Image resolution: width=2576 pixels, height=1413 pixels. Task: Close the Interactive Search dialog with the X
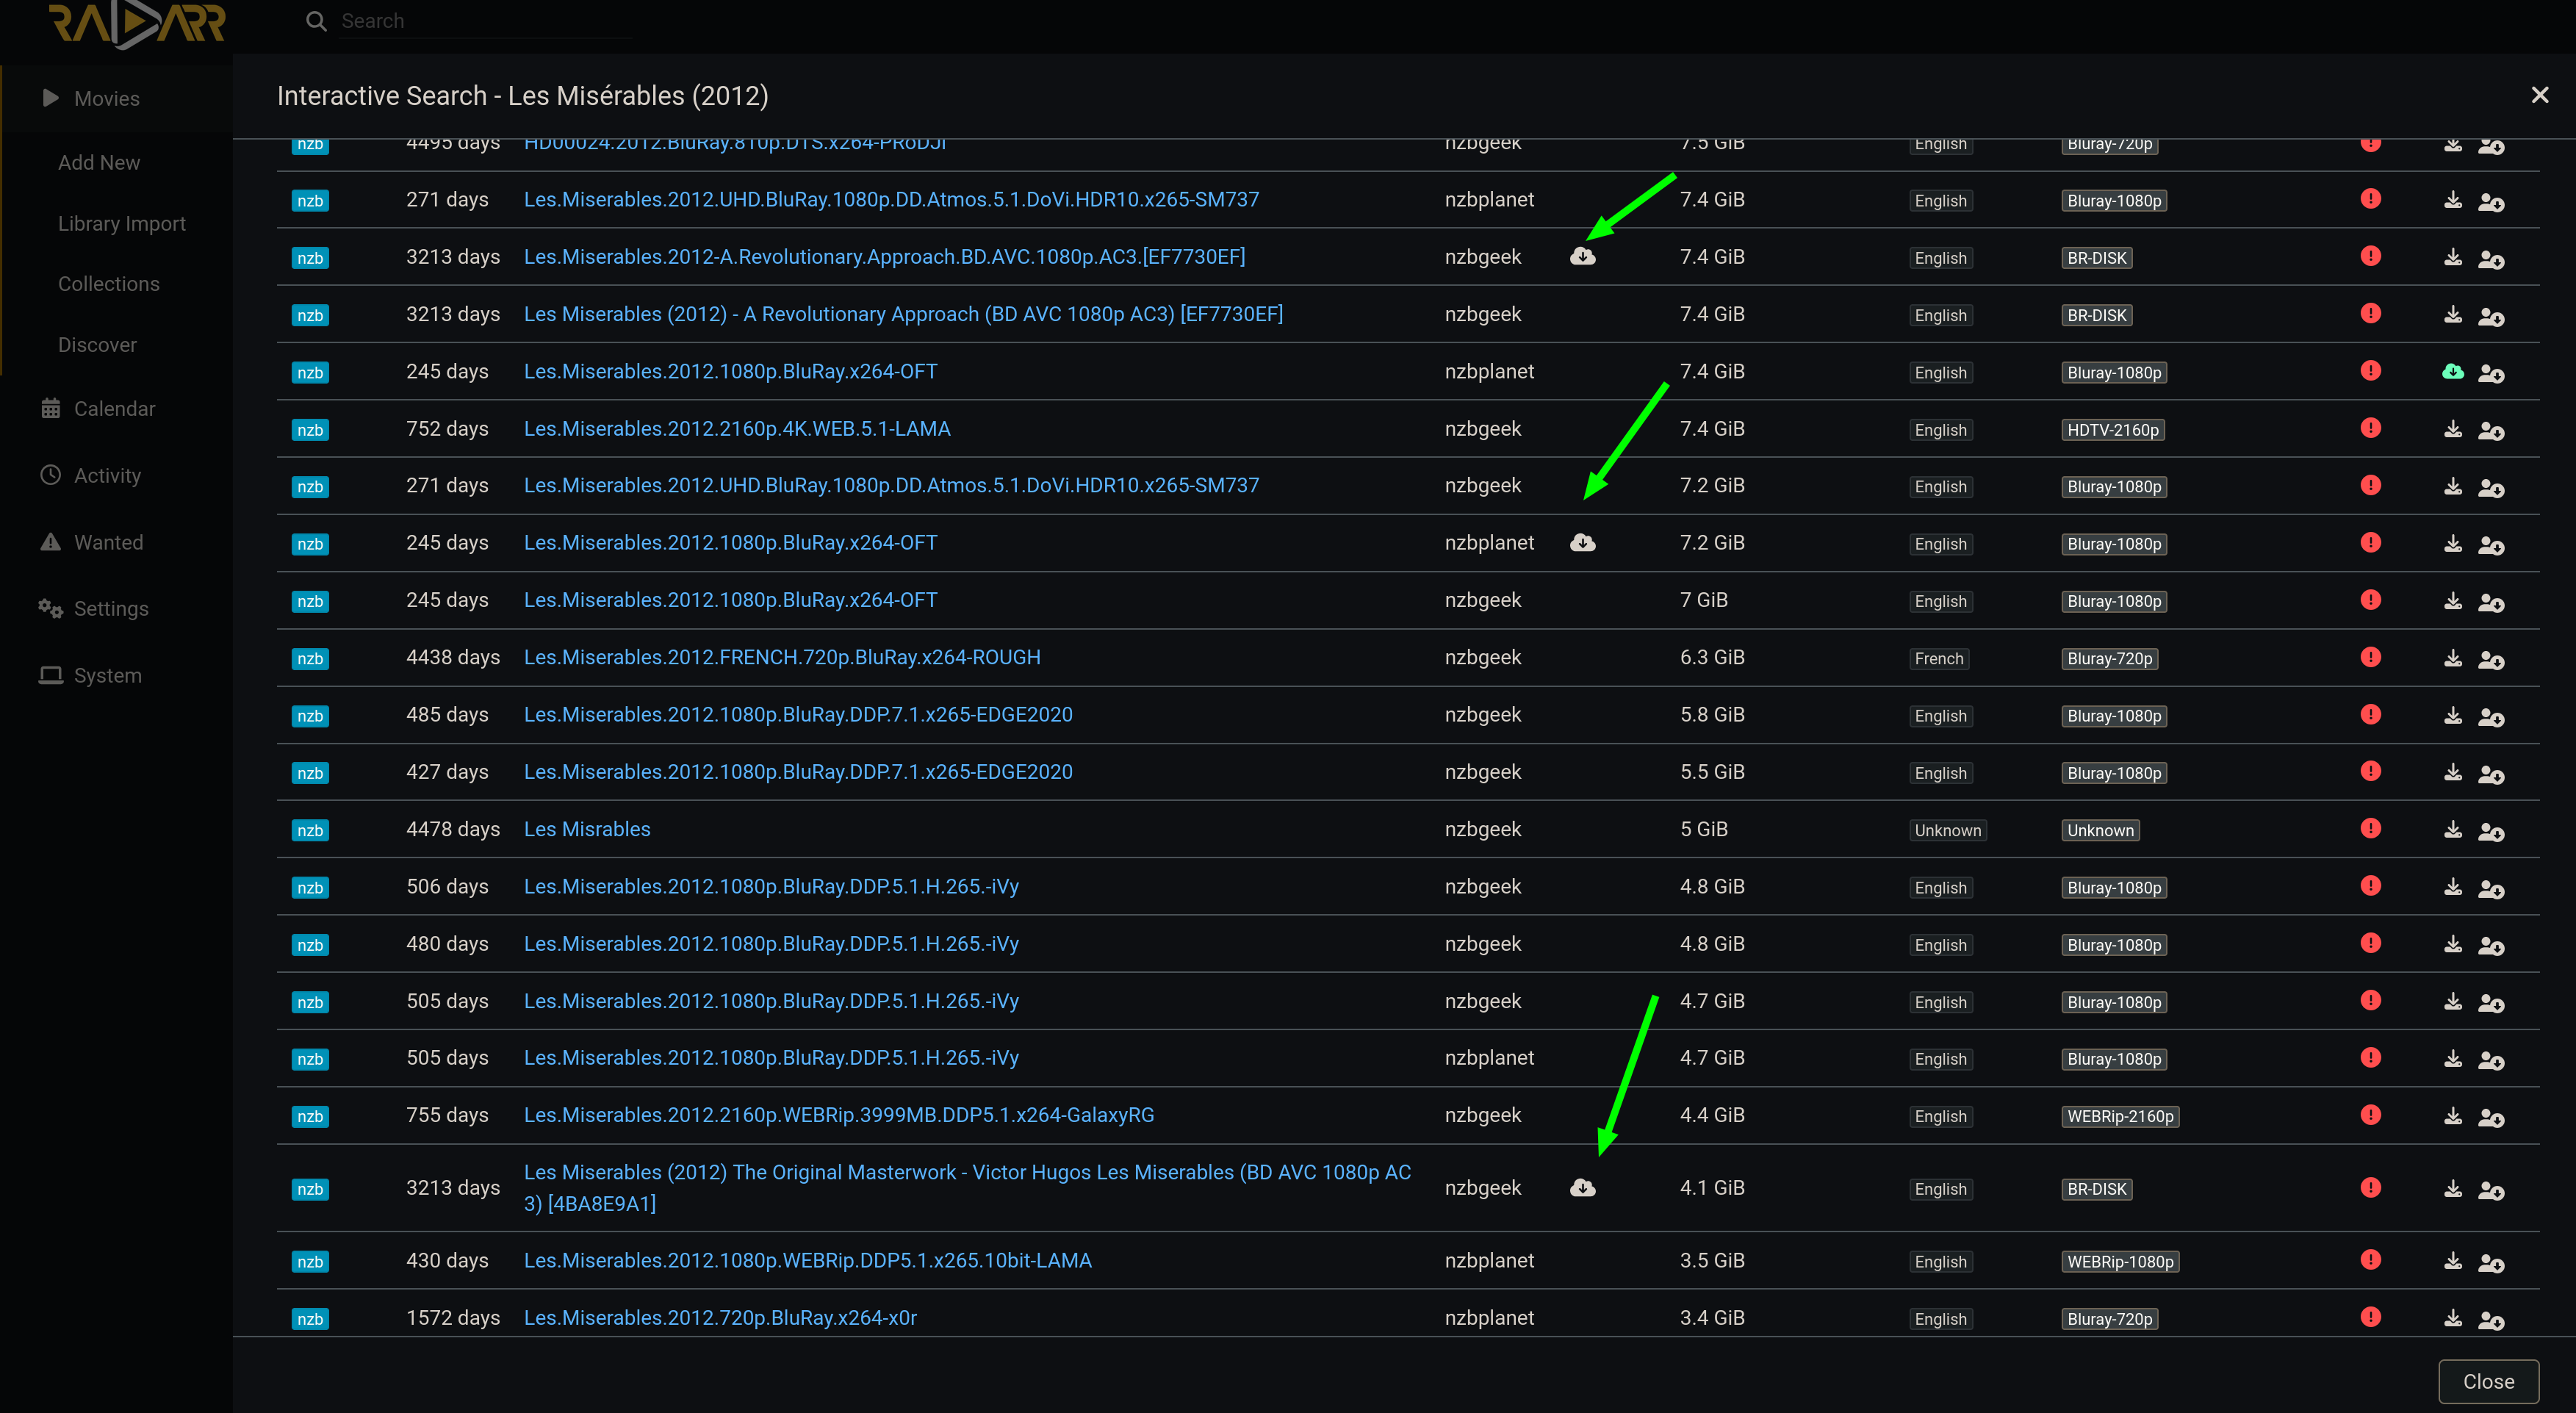pos(2539,95)
